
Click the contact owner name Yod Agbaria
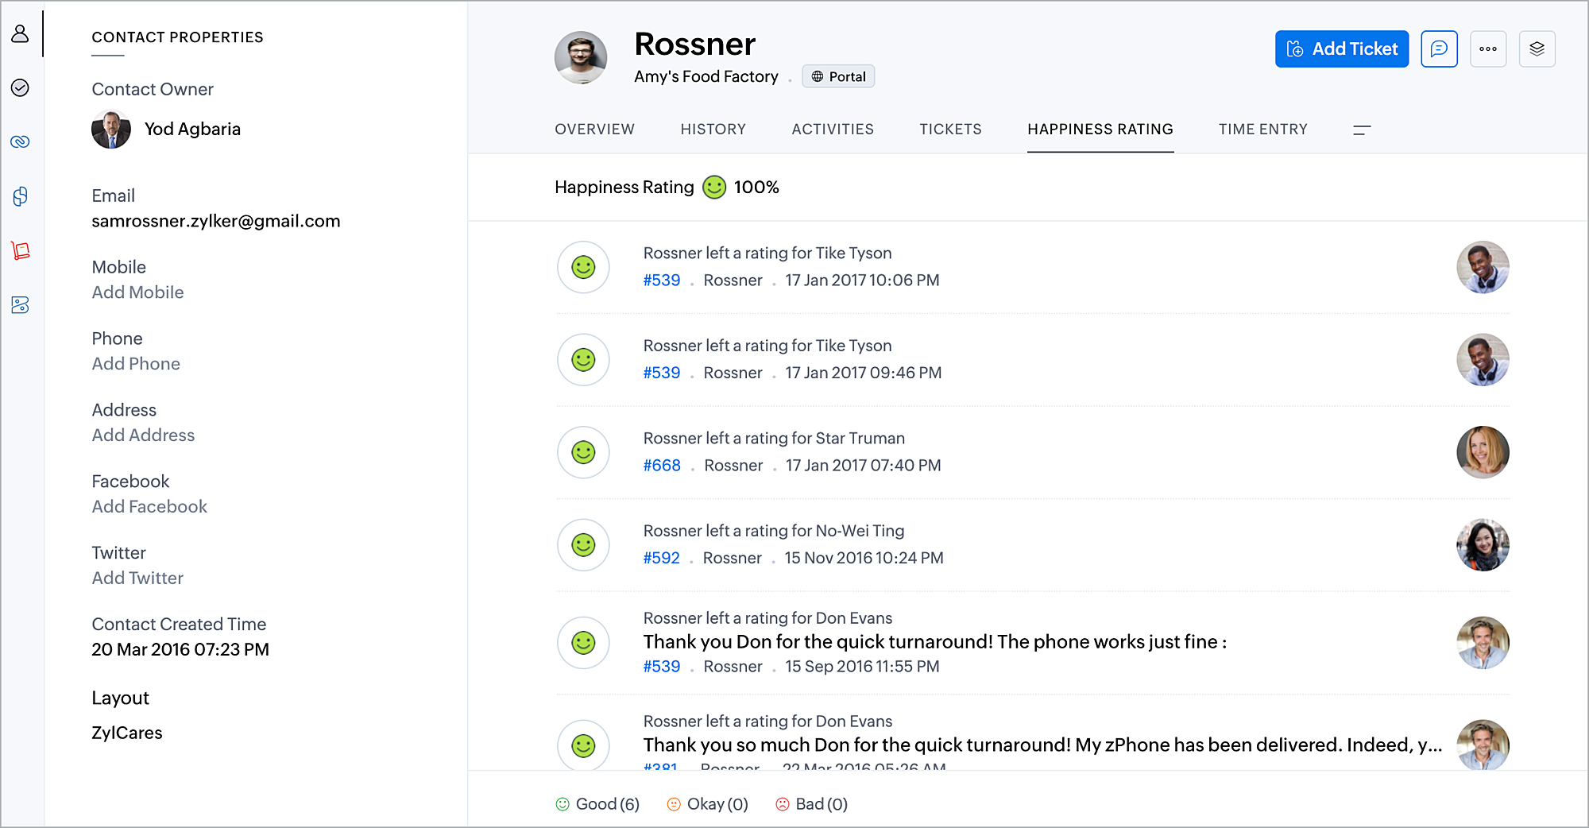click(192, 129)
